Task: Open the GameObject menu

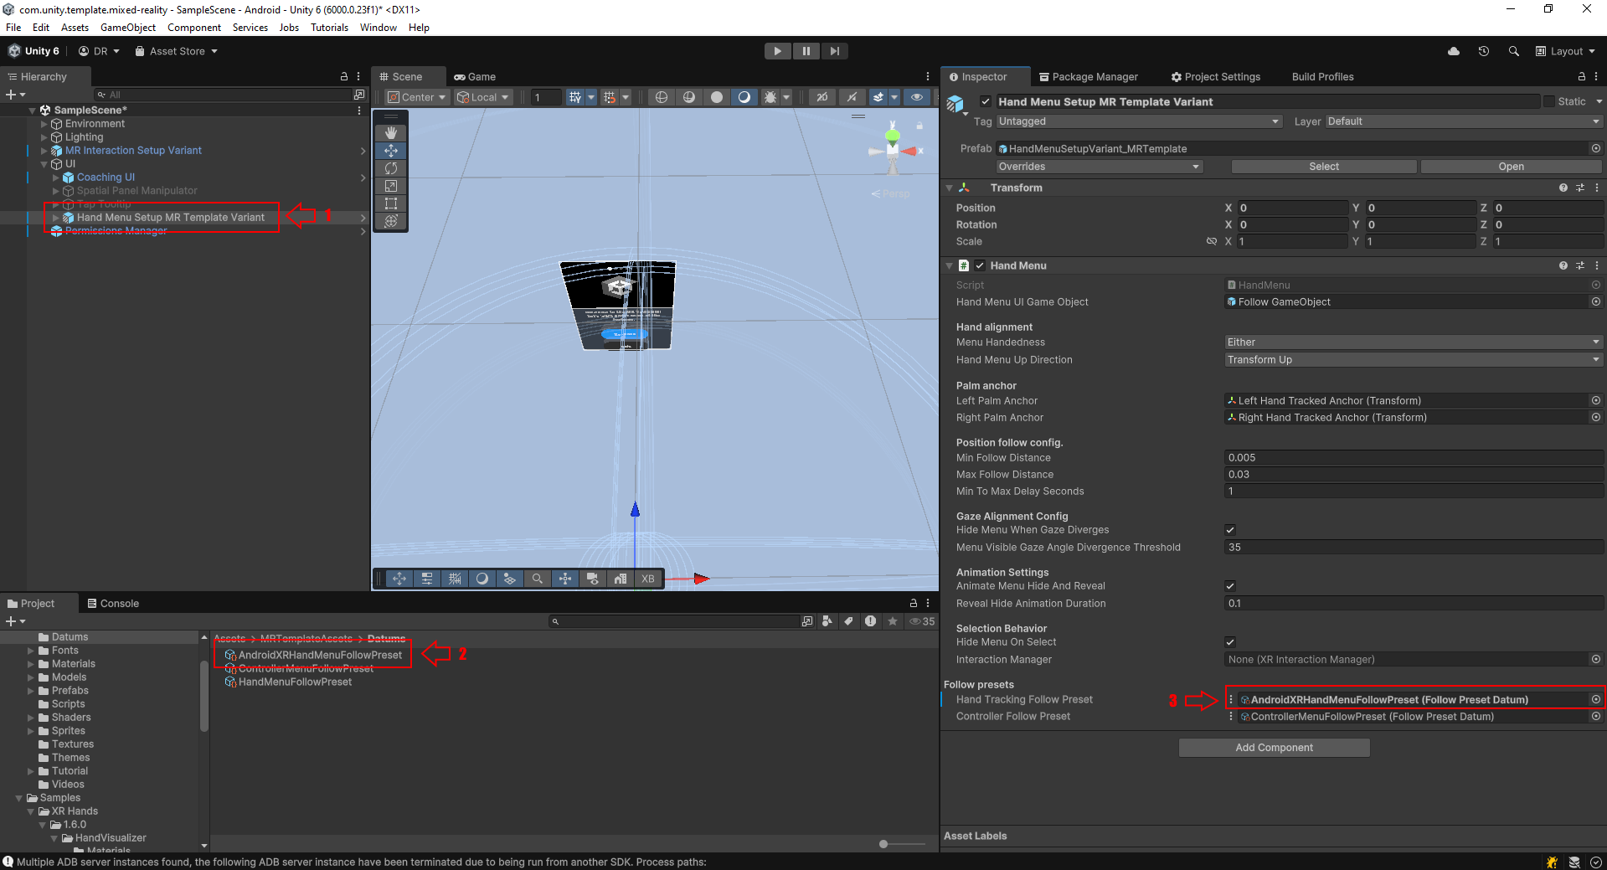Action: pyautogui.click(x=127, y=28)
